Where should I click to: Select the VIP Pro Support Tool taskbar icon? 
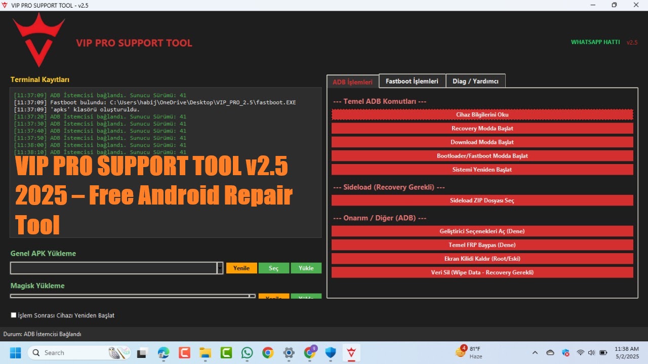point(351,353)
